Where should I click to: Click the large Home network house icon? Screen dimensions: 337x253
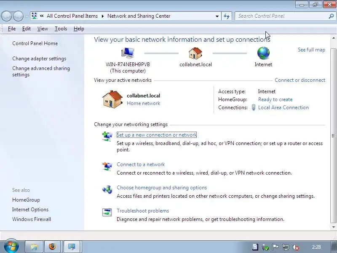pos(112,99)
